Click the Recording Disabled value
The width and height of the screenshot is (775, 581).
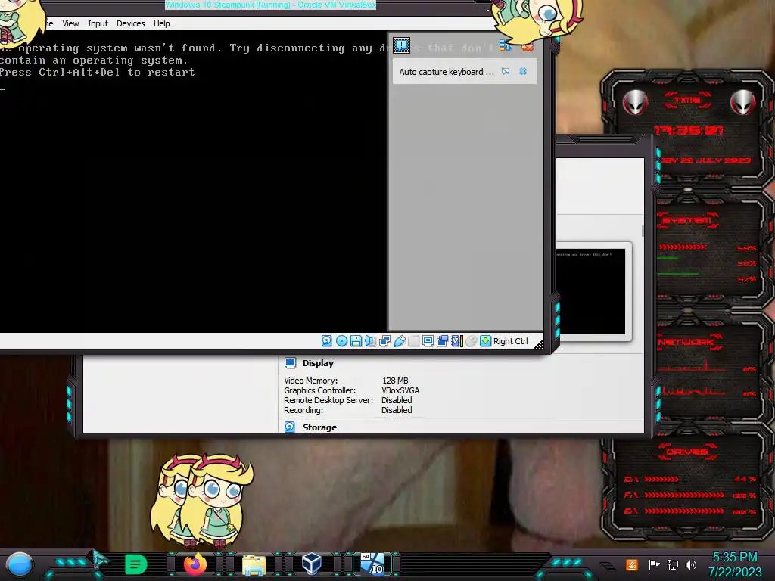coord(397,410)
